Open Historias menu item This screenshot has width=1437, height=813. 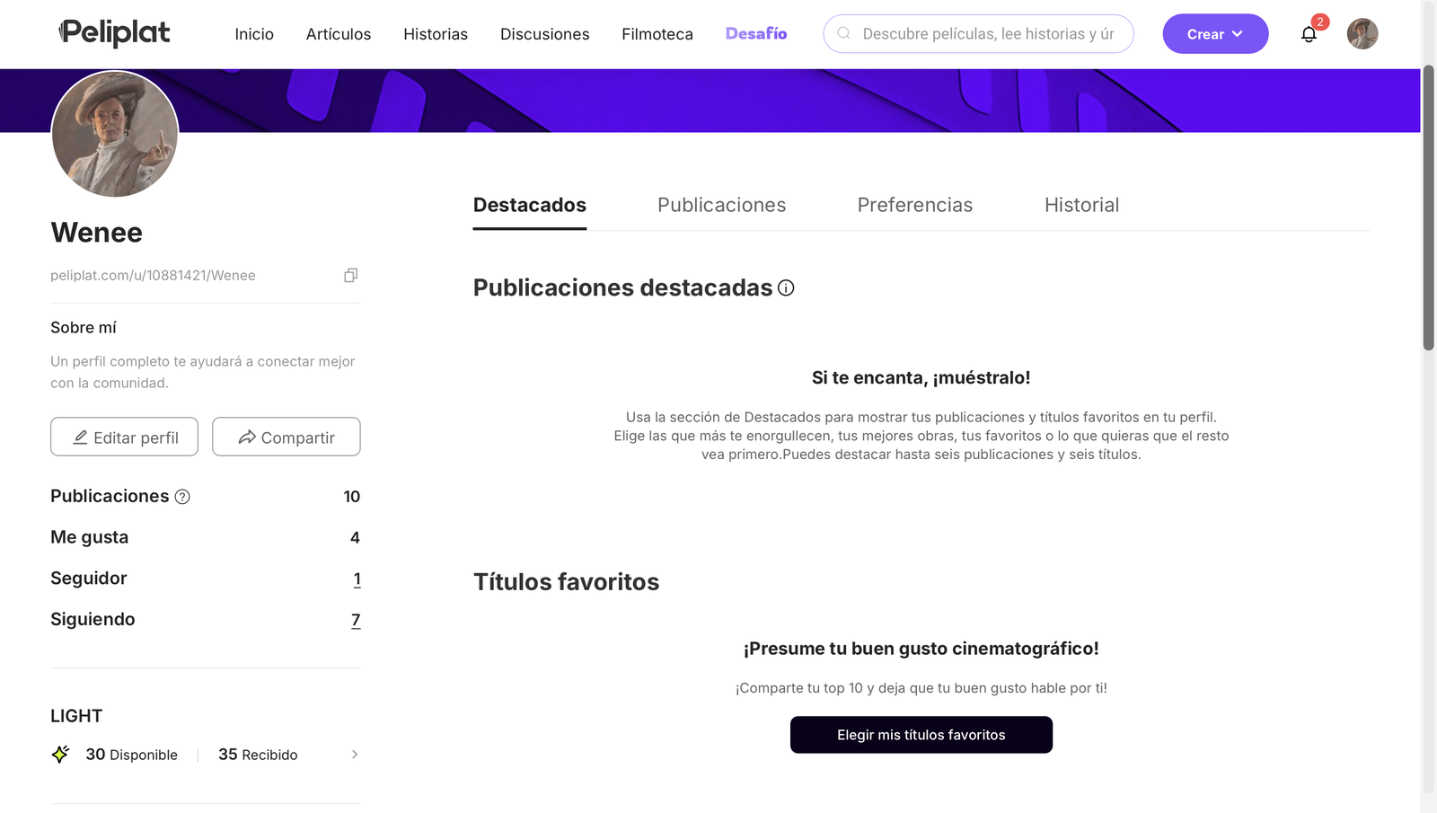tap(436, 34)
